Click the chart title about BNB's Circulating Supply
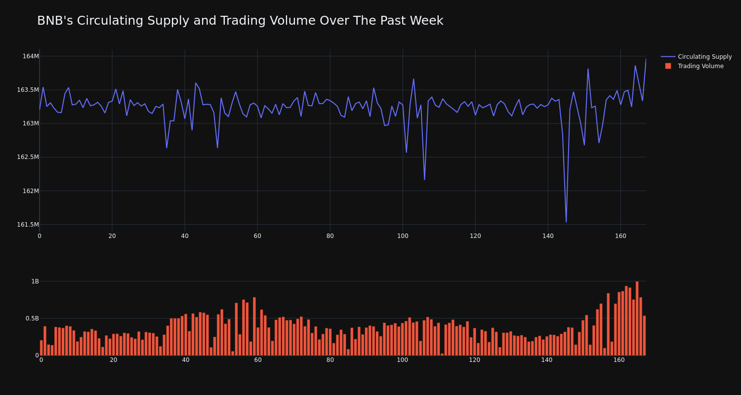 click(240, 21)
